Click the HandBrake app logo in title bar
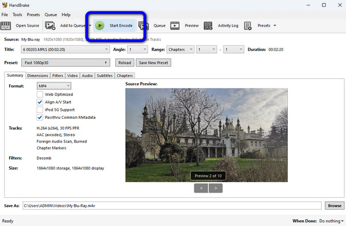The height and width of the screenshot is (226, 346). pos(5,5)
